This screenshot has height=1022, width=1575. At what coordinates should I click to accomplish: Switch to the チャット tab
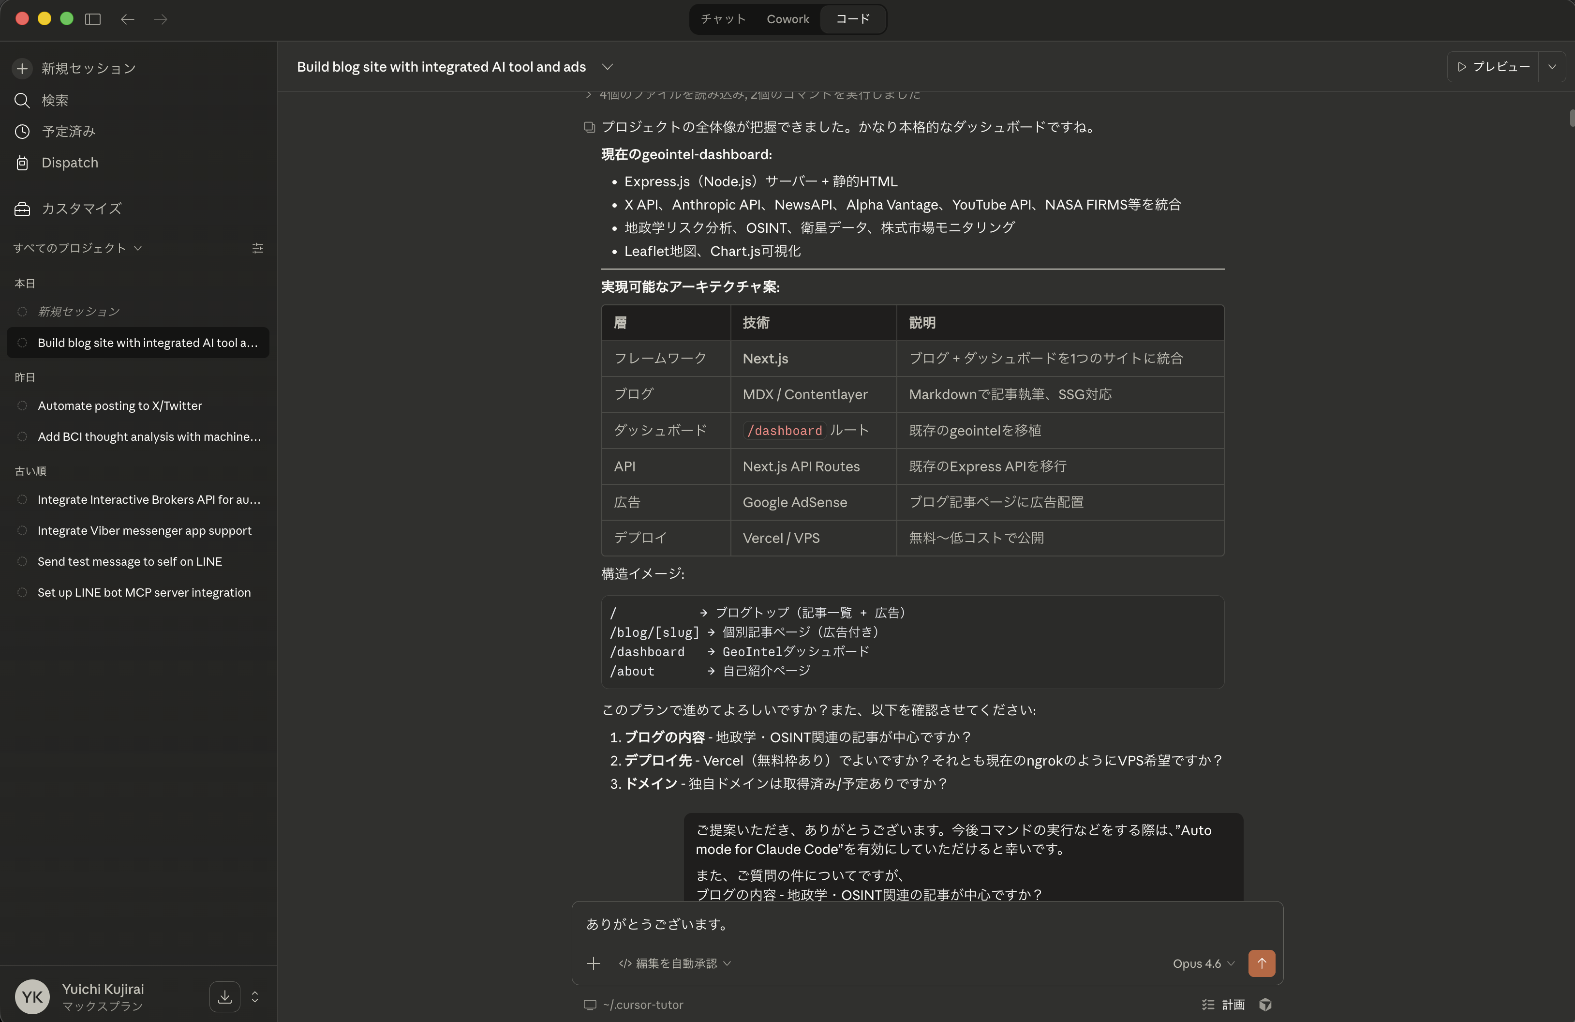pos(722,19)
